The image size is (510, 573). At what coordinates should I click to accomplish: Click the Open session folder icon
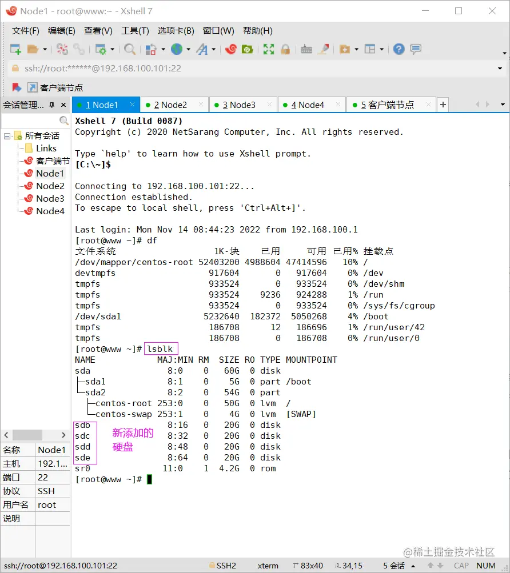33,49
